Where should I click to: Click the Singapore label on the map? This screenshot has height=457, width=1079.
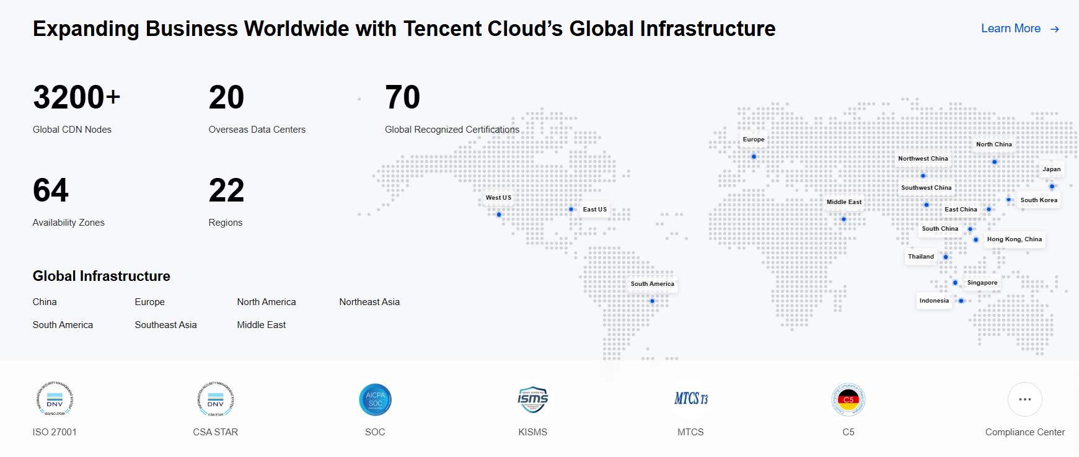pos(982,283)
